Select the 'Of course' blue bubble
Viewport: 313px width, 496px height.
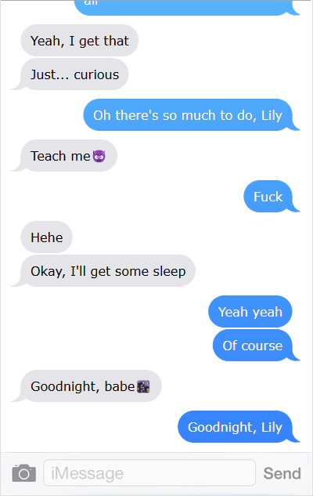(x=253, y=345)
